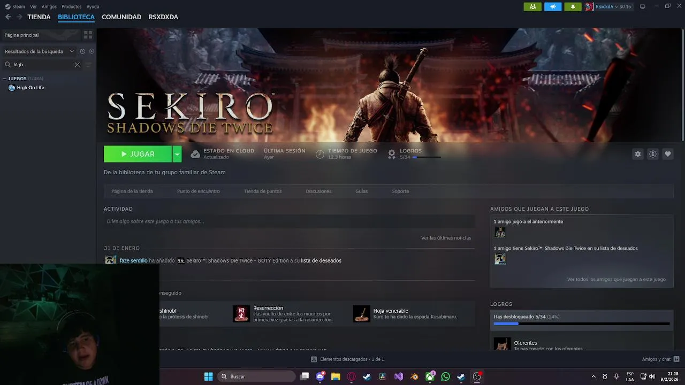Click the LOGROS mini progress bar in header
Screen dimensions: 685x385
(x=427, y=157)
